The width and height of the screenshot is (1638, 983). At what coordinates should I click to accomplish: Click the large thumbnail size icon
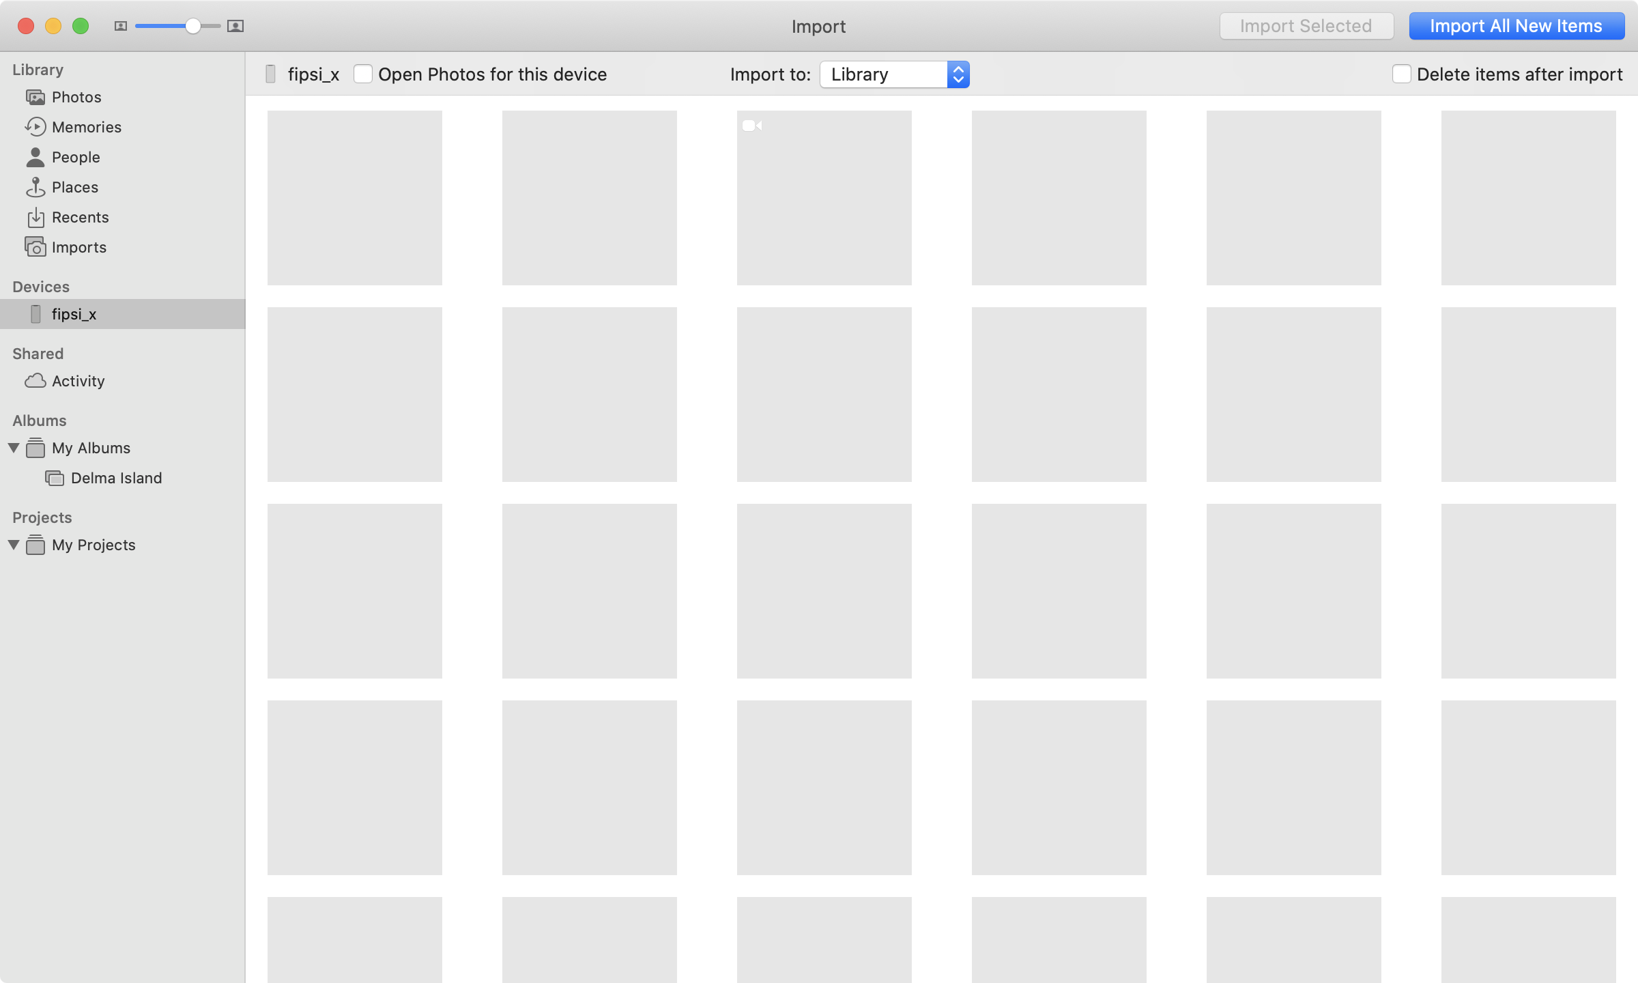[235, 26]
